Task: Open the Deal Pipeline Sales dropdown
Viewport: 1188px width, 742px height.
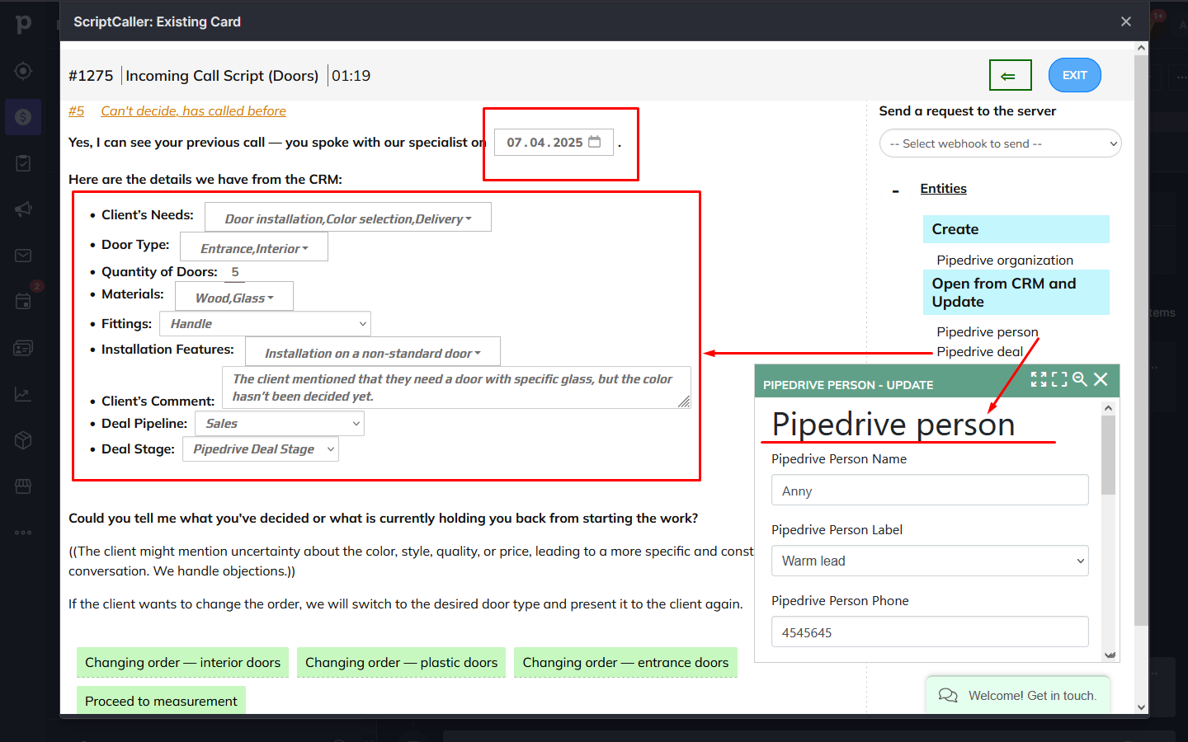Action: 280,424
